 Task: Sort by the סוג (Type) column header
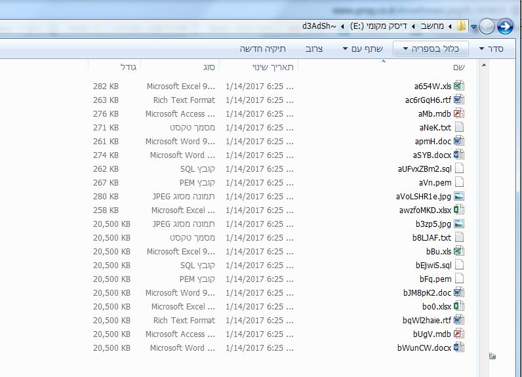click(180, 67)
